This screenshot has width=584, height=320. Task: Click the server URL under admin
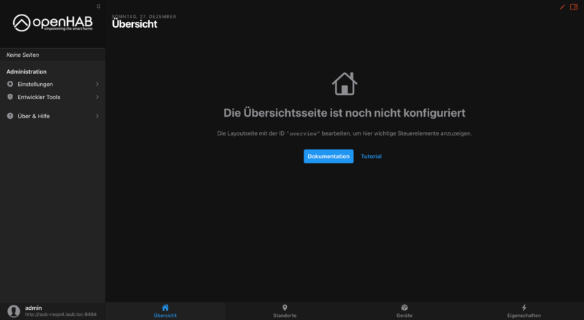point(61,315)
